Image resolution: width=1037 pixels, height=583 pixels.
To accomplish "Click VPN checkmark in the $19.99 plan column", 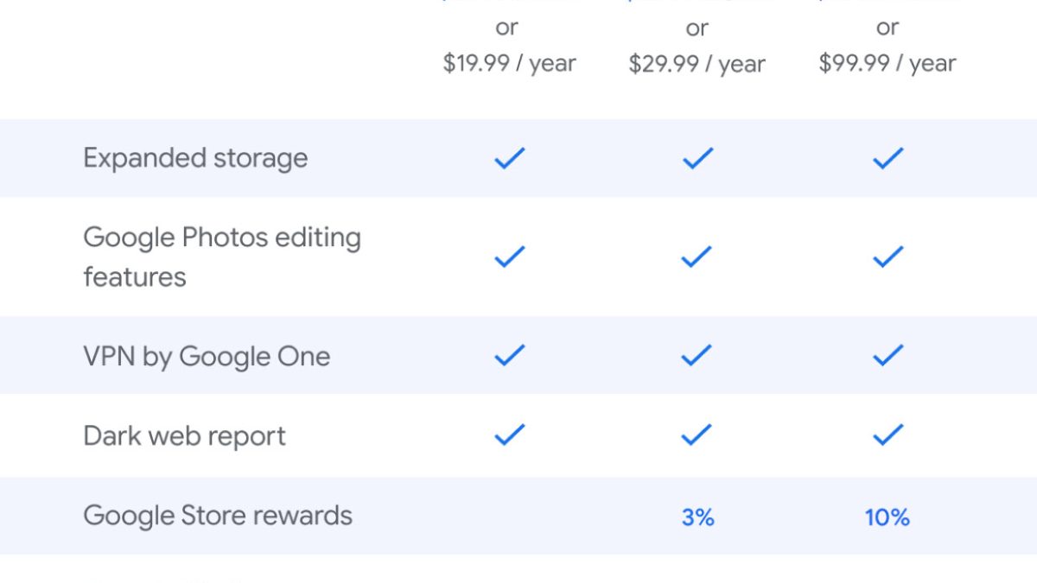I will 509,355.
